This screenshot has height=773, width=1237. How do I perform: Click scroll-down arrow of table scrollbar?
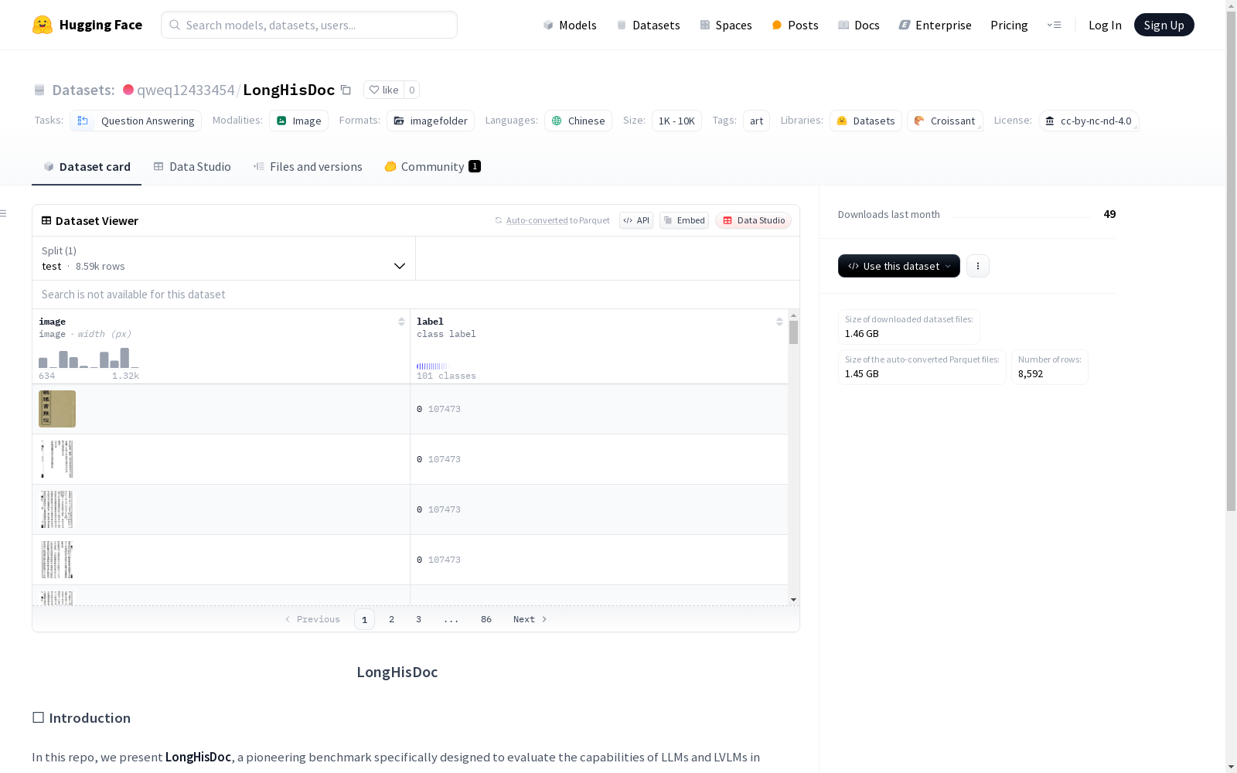793,600
